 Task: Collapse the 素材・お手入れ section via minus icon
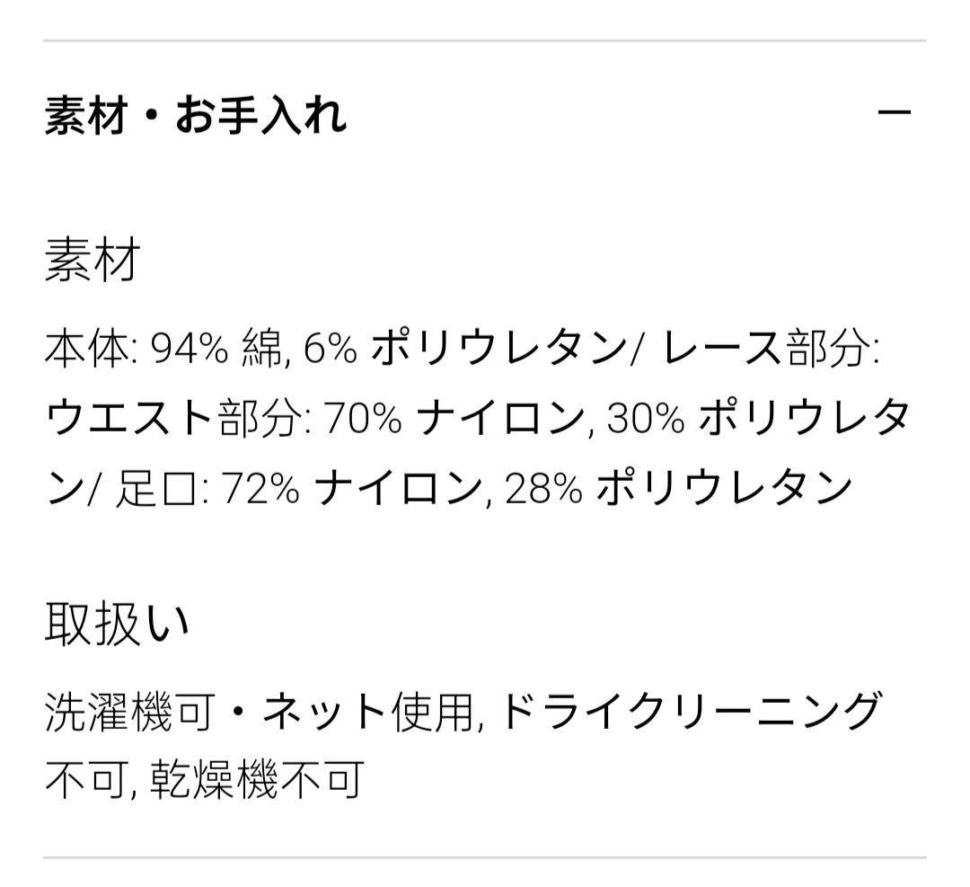coord(894,113)
